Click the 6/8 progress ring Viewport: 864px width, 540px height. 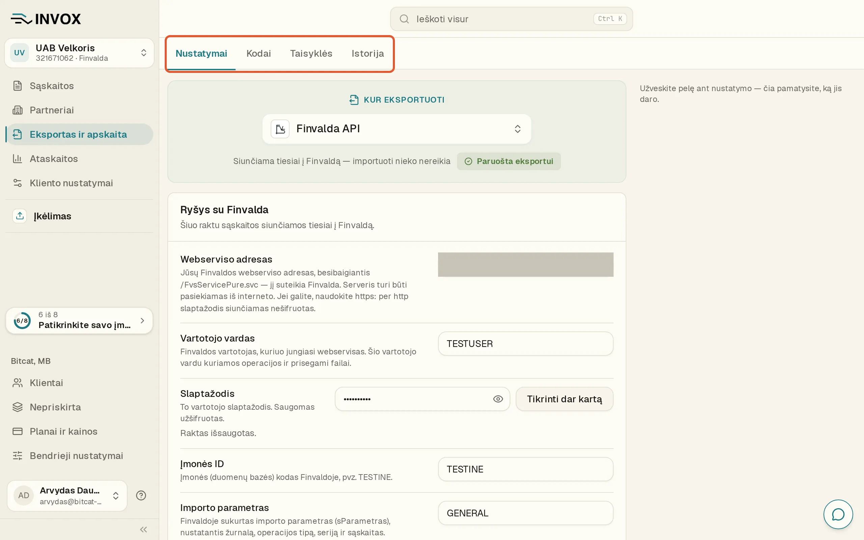click(22, 321)
